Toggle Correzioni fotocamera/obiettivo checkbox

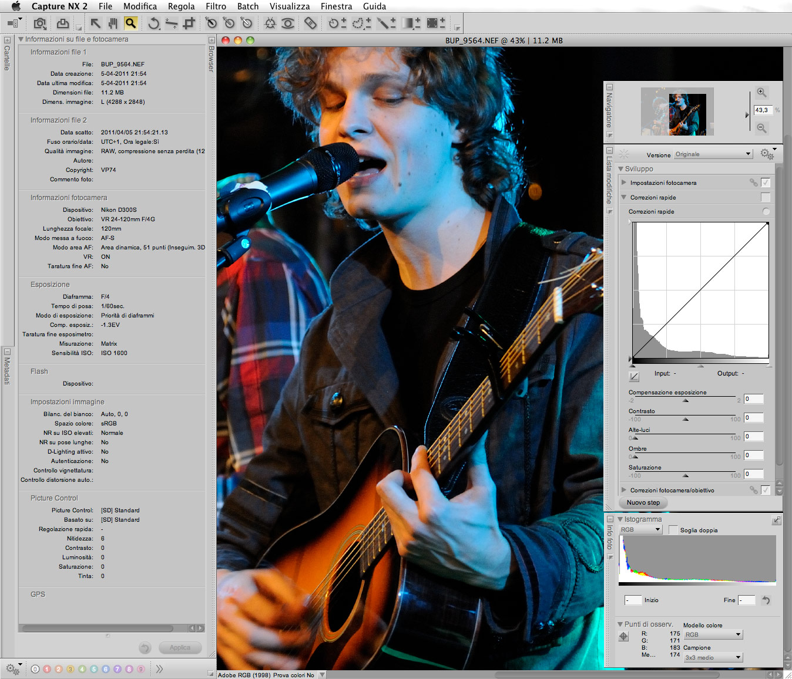click(765, 490)
